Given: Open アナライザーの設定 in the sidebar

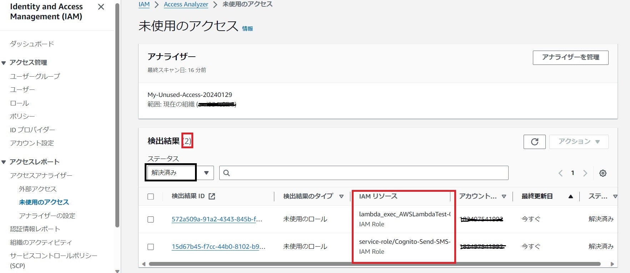Looking at the screenshot, I should 47,216.
